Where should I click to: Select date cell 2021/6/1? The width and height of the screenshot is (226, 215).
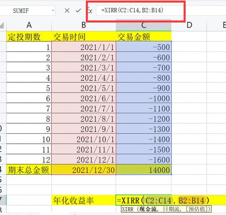pos(84,98)
